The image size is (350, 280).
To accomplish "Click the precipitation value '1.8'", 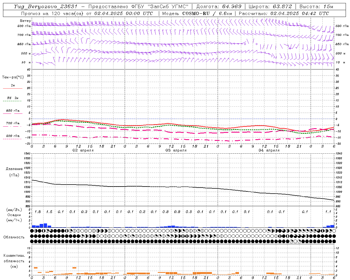I will pos(37,212).
